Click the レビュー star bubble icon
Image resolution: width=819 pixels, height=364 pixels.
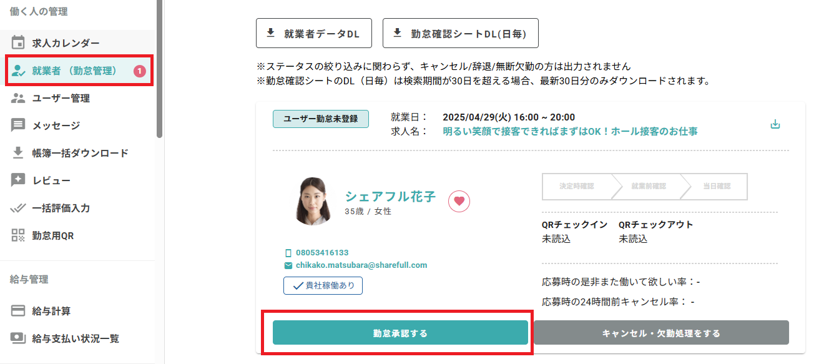[x=18, y=180]
